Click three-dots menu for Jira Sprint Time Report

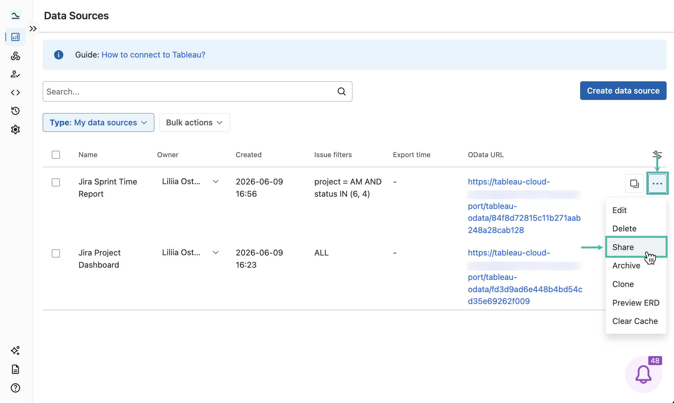pyautogui.click(x=657, y=184)
